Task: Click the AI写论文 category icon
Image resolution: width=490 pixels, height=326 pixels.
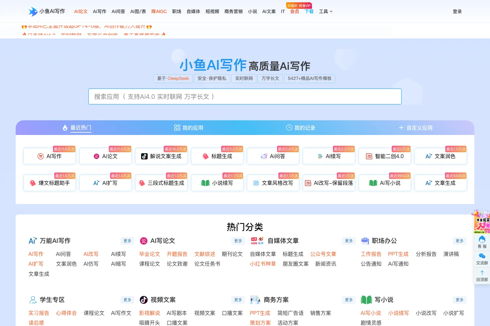Action: pyautogui.click(x=143, y=241)
